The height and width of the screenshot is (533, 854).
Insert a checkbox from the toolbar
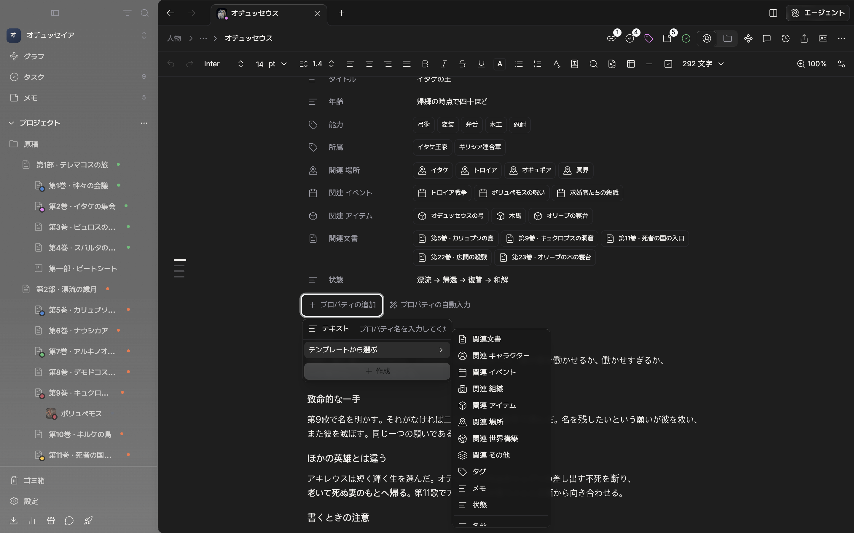[x=668, y=64]
